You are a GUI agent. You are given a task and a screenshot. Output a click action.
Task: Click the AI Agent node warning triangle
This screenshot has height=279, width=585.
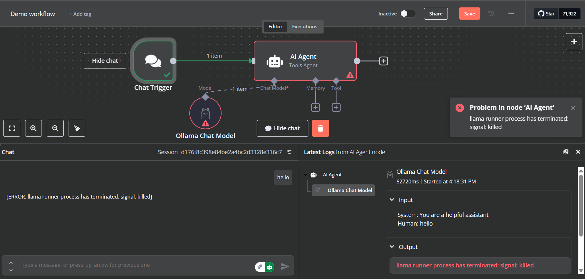click(350, 75)
